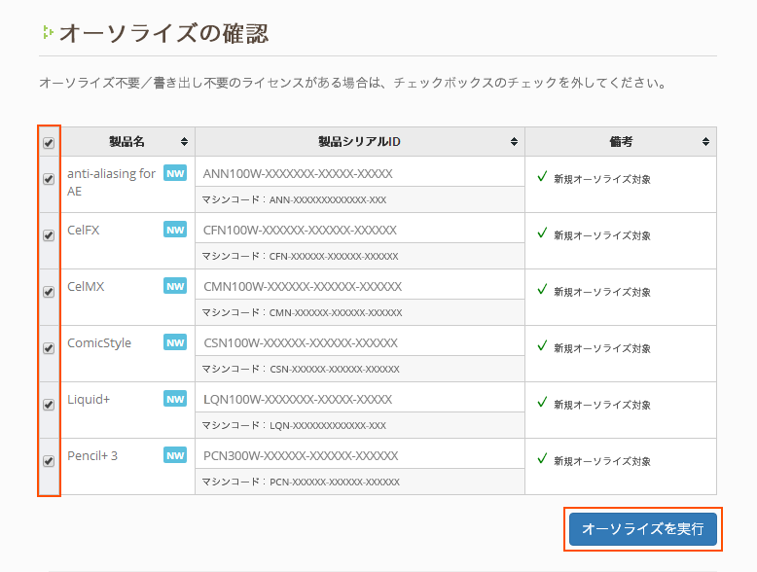Sort by the 製品名 column arrows
The width and height of the screenshot is (757, 572).
[x=184, y=141]
